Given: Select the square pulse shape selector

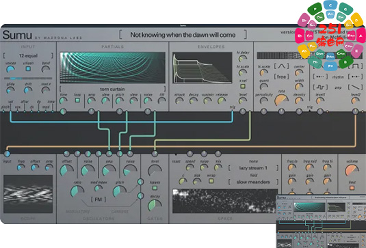Looking at the screenshot, I should [x=355, y=66].
